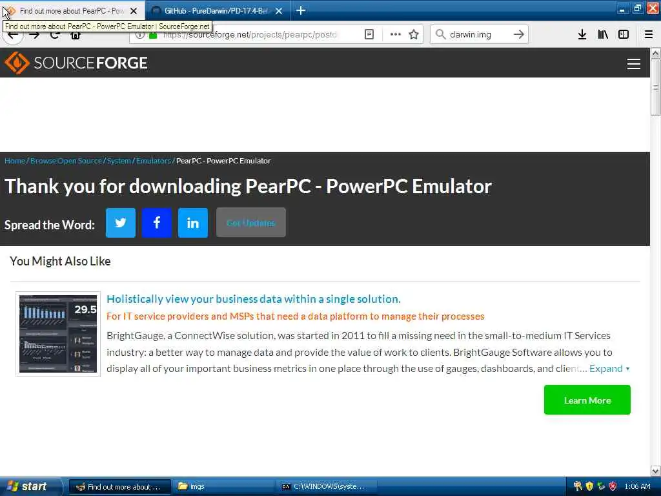Share on Facebook

157,223
